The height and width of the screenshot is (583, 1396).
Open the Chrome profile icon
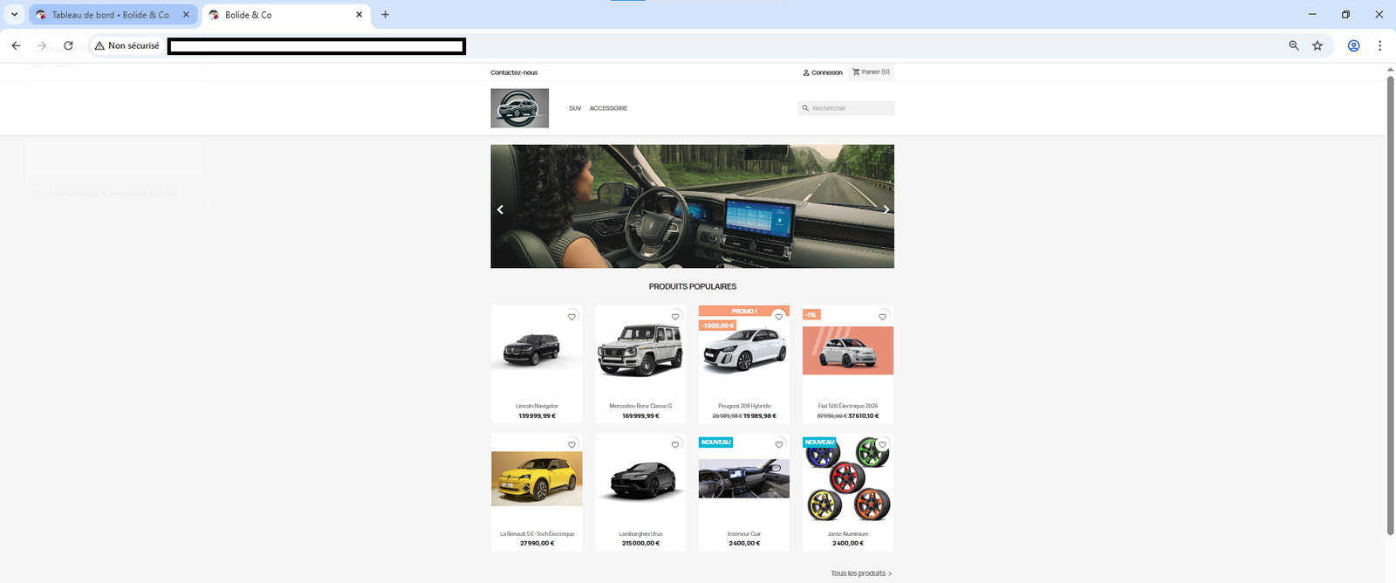1353,45
